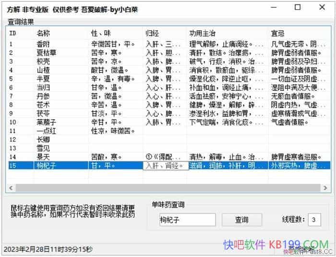The height and width of the screenshot is (257, 336).
Task: Click the 查询 search button
Action: [x=241, y=220]
